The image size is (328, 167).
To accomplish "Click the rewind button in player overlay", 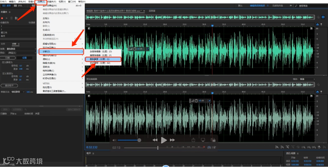I will [155, 140].
